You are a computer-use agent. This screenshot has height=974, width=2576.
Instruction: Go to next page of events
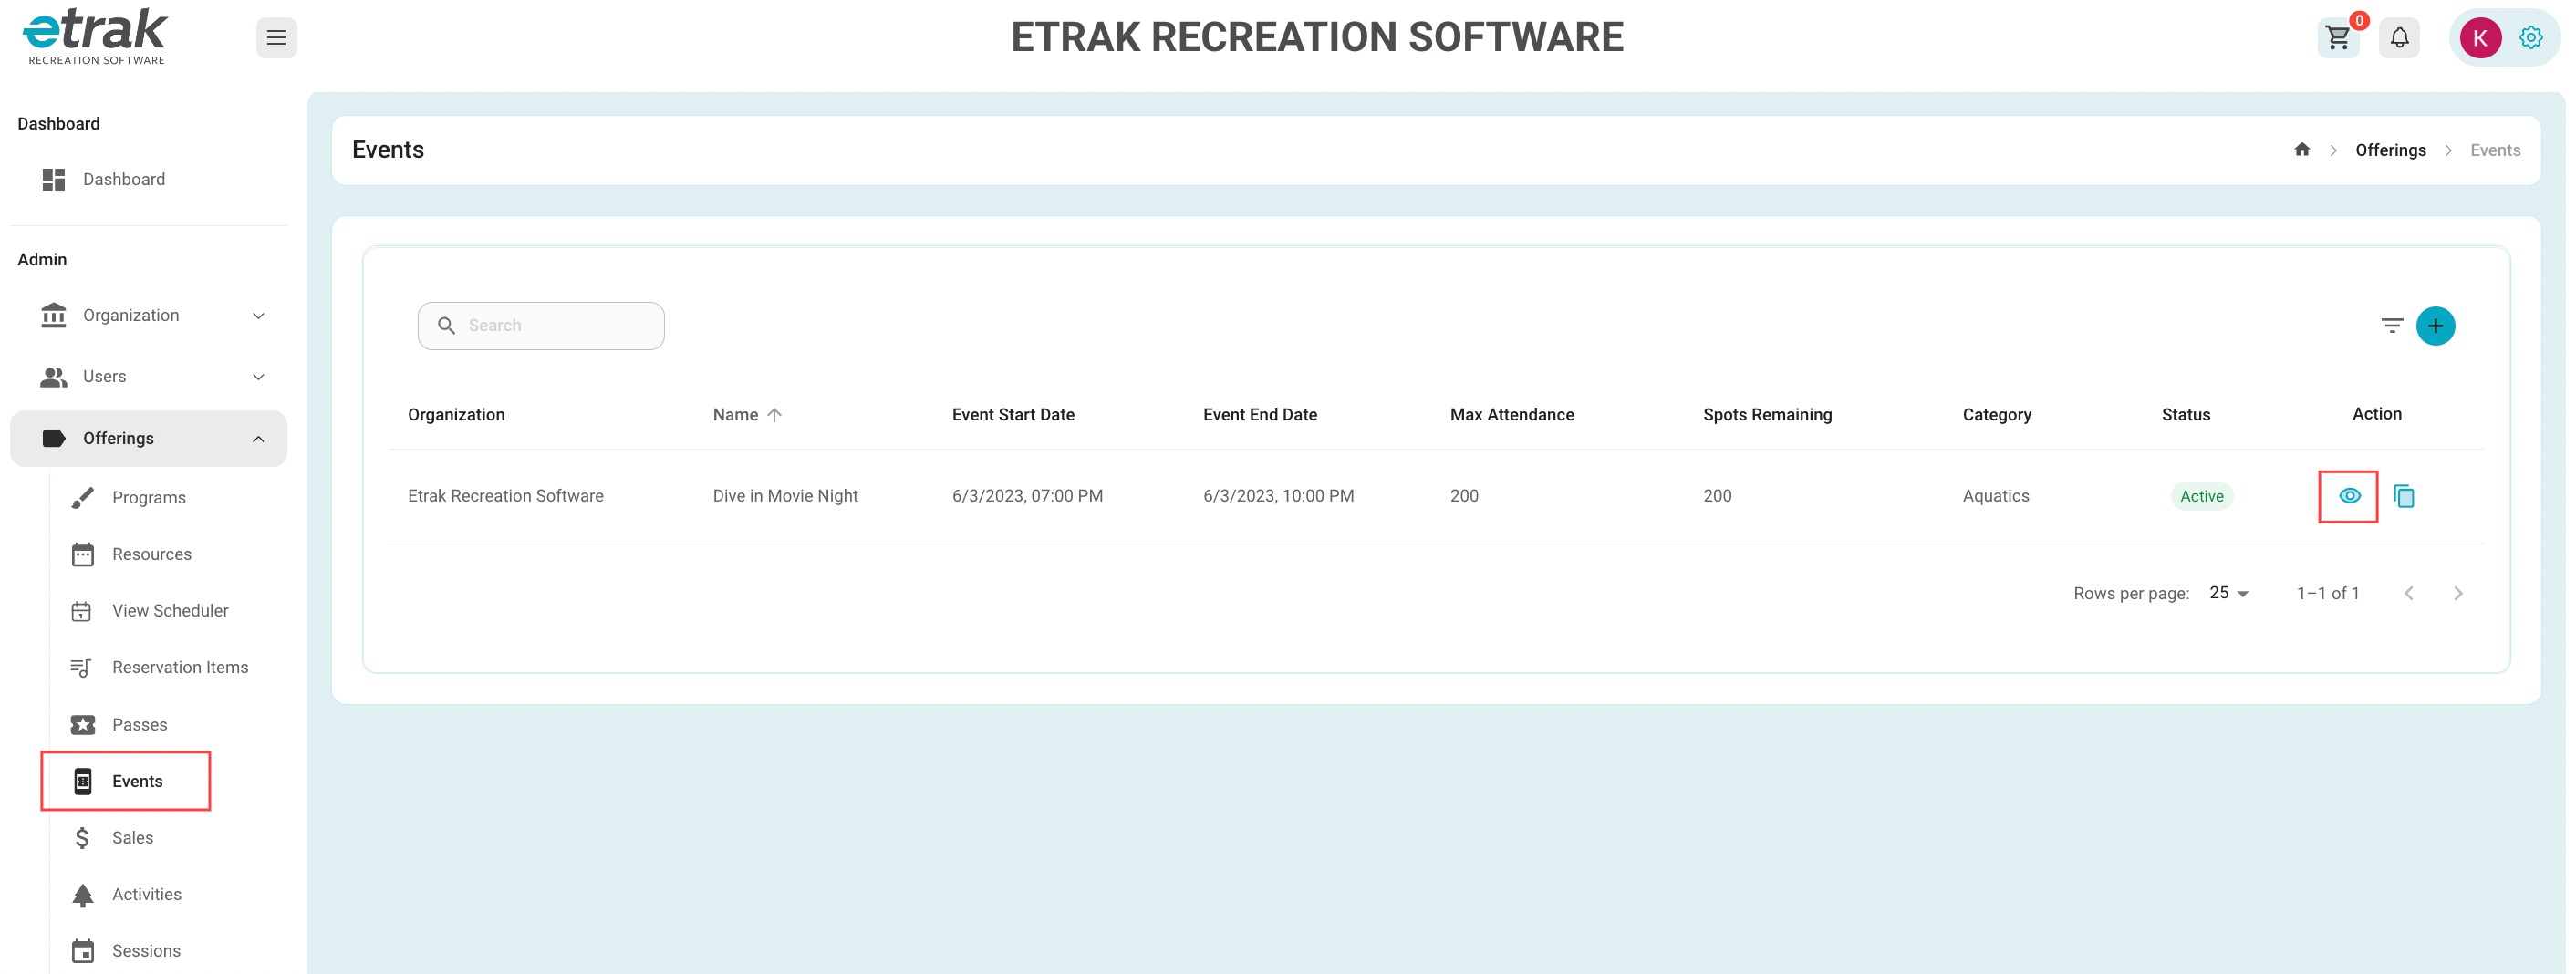coord(2458,594)
